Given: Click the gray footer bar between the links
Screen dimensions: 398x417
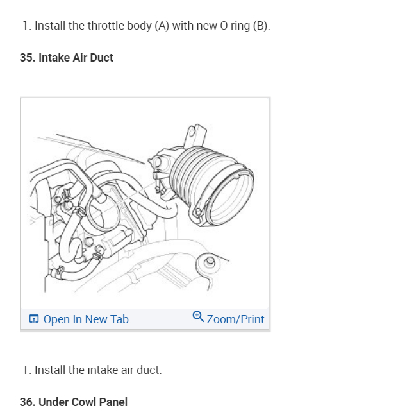Looking at the screenshot, I should coord(160,319).
